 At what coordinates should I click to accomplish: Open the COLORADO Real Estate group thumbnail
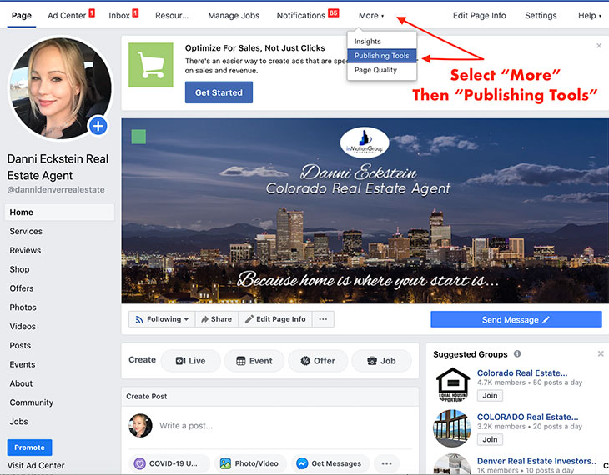[x=451, y=428]
